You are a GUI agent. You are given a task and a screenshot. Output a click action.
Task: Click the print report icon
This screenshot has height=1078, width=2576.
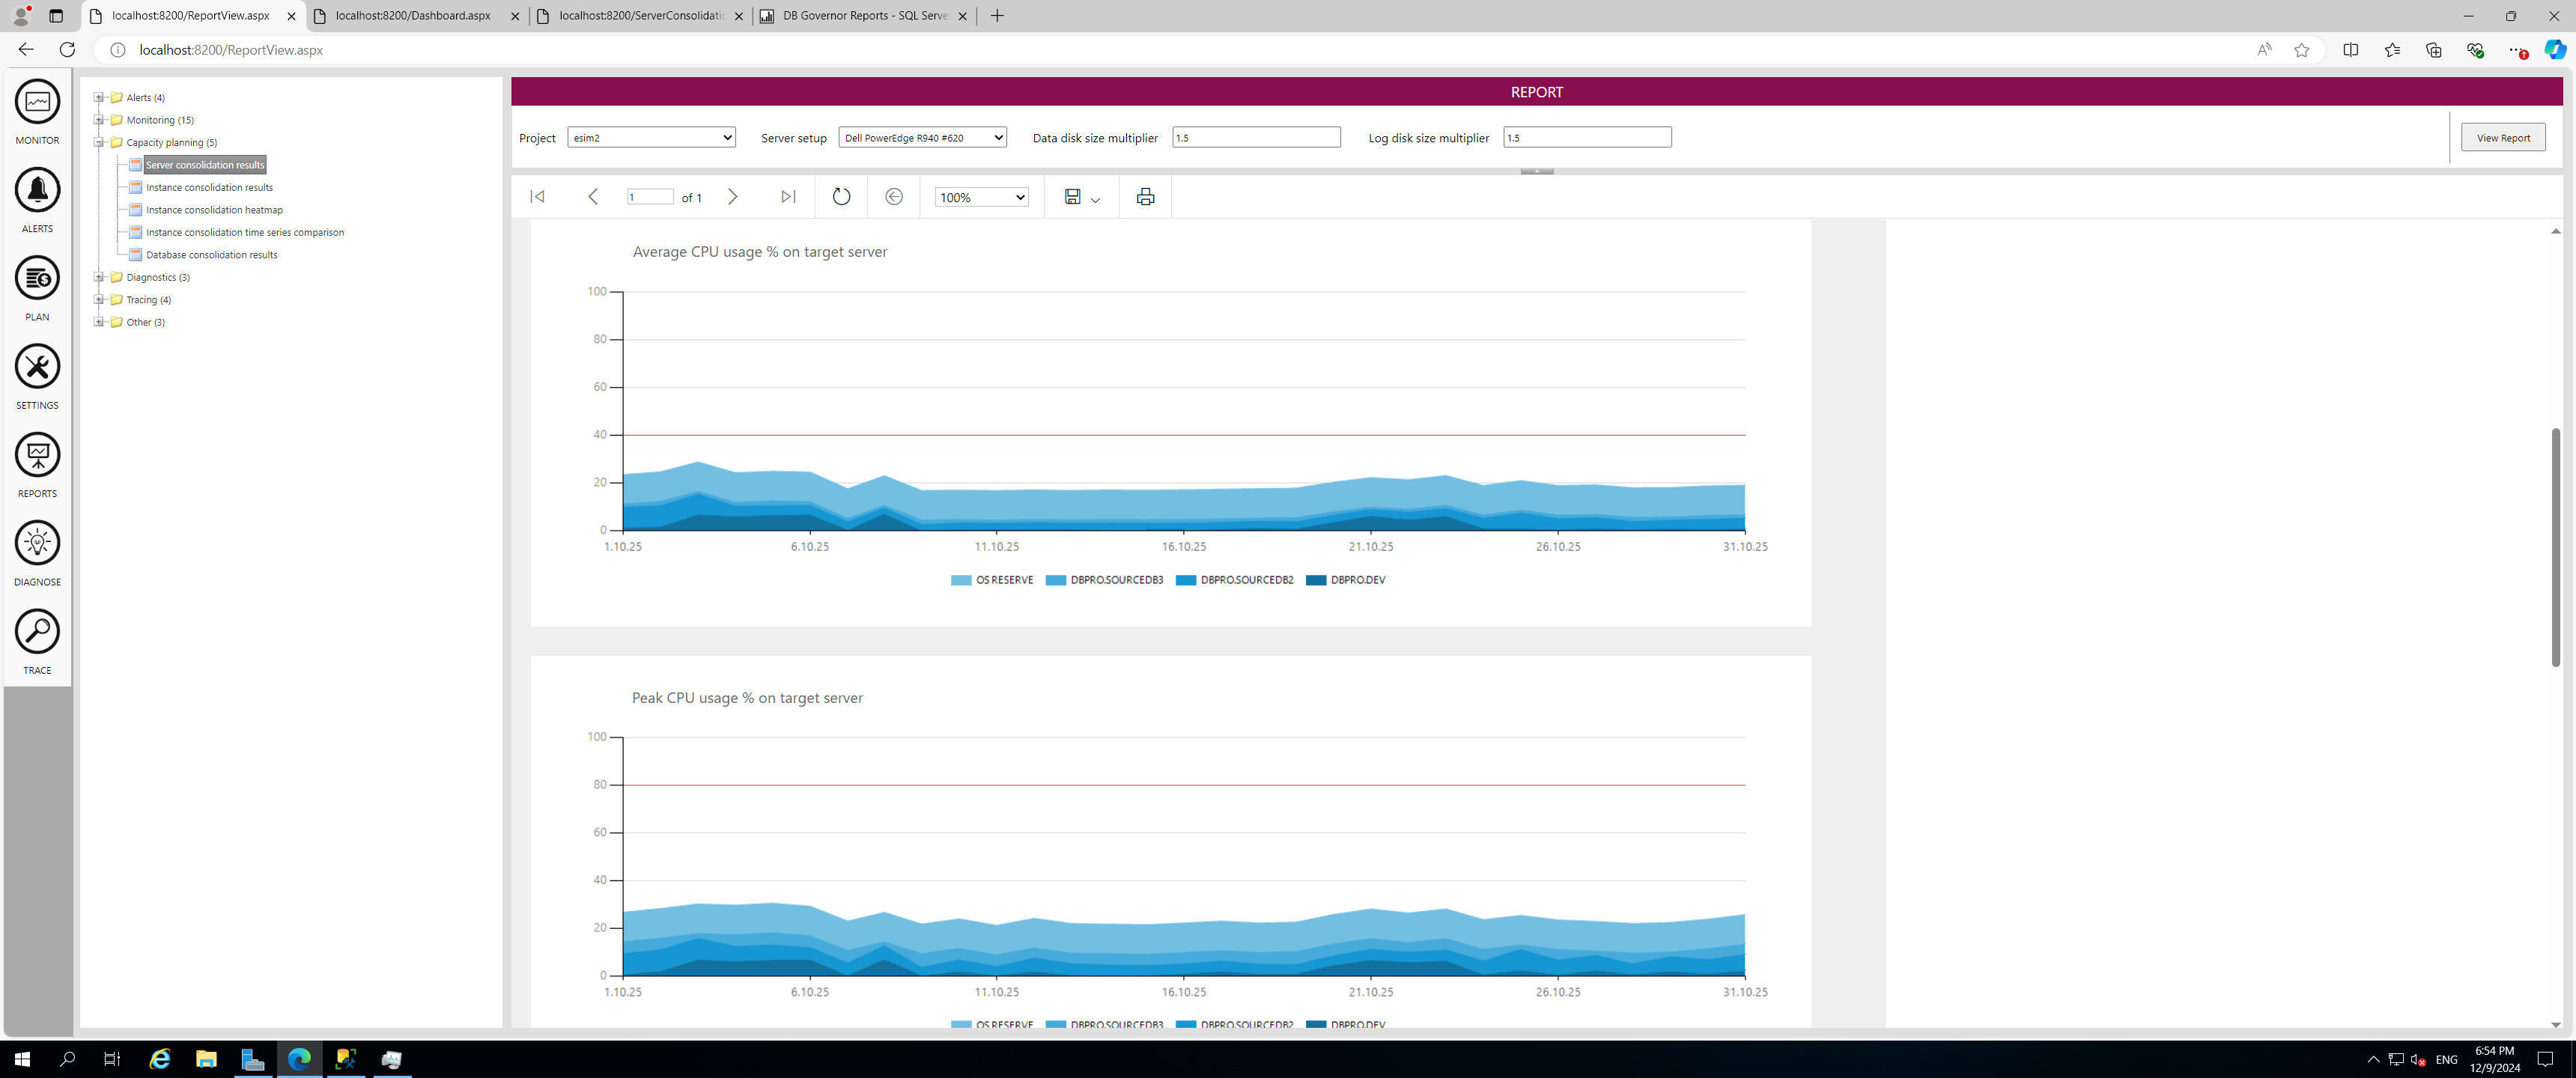[x=1145, y=197]
